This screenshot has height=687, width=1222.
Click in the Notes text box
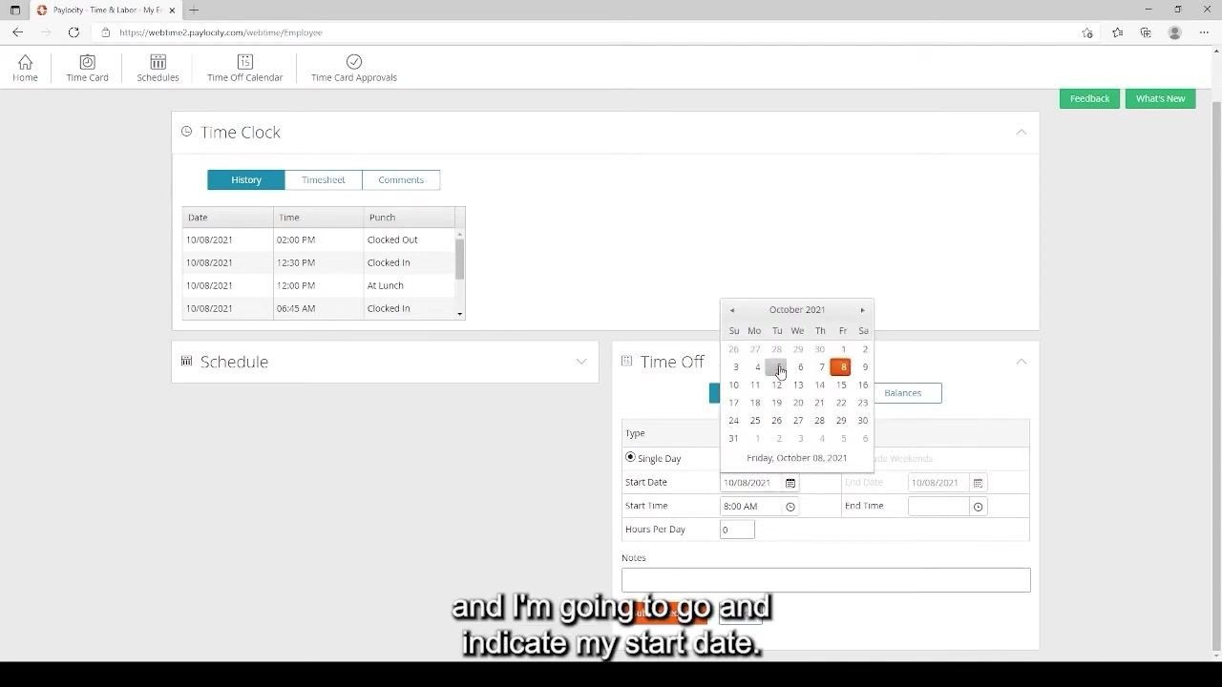pyautogui.click(x=826, y=580)
